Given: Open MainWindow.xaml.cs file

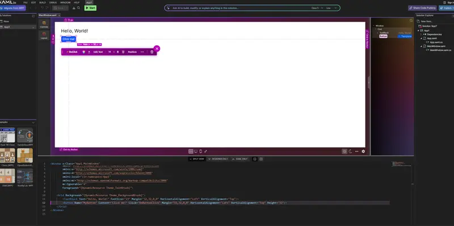Looking at the screenshot, I should tap(440, 50).
